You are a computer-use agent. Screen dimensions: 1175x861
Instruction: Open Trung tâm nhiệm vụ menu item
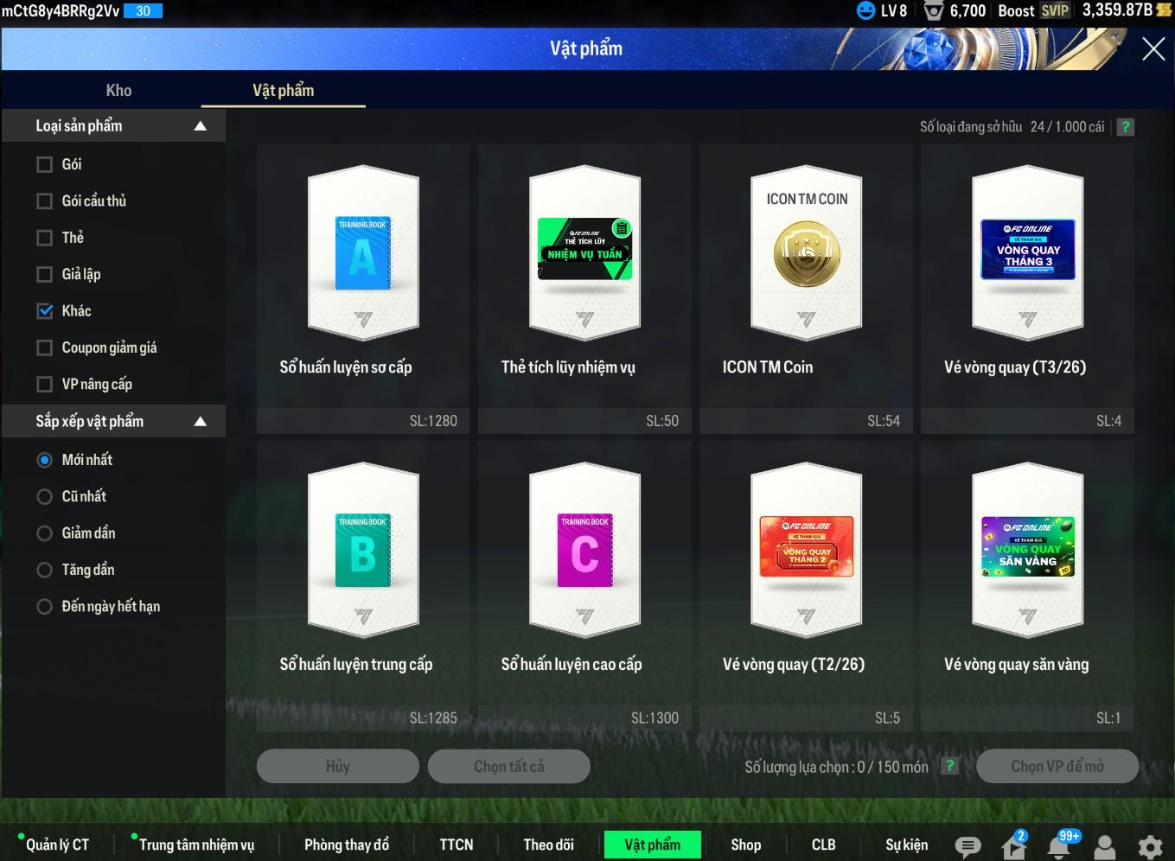pos(196,845)
